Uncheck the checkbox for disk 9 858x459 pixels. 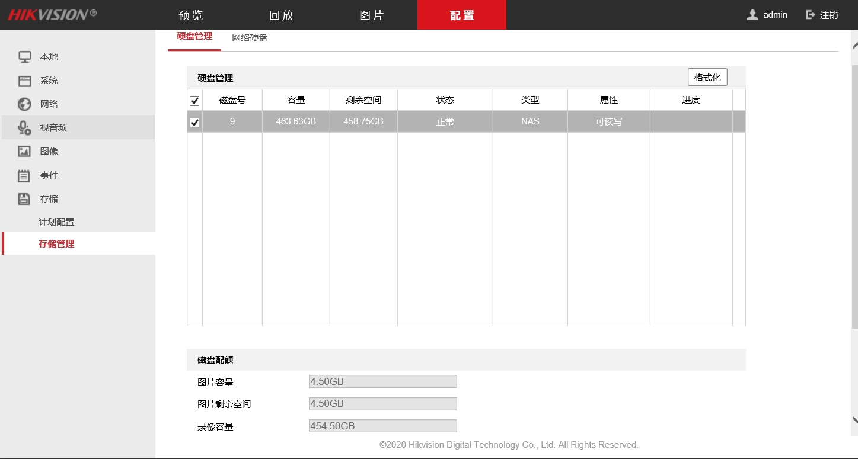(194, 123)
